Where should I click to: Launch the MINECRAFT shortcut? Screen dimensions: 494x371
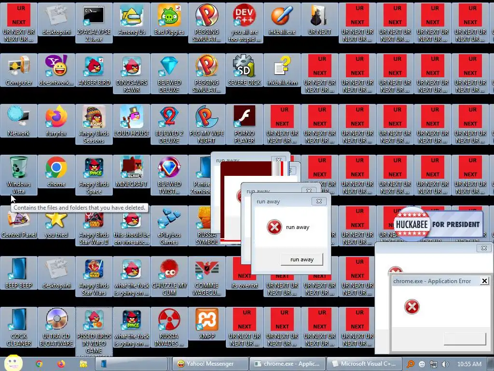[x=132, y=172]
